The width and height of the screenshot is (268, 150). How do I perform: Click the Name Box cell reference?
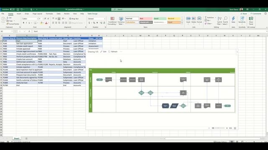7,31
